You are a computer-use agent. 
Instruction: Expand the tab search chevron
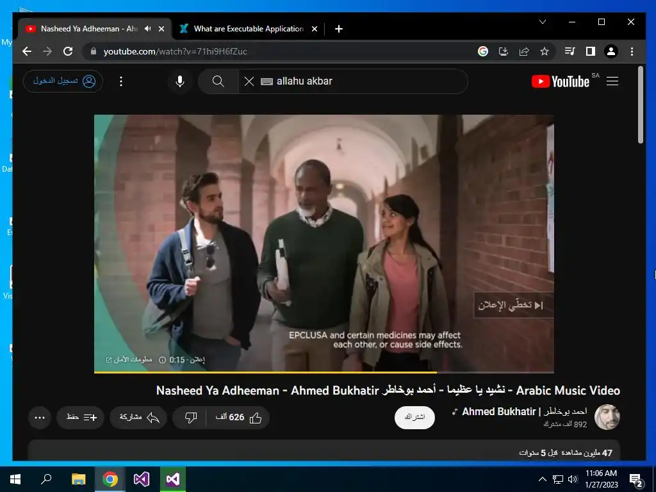coord(543,22)
